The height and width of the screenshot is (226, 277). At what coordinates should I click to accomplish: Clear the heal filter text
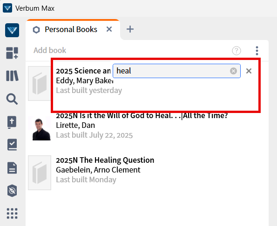233,71
